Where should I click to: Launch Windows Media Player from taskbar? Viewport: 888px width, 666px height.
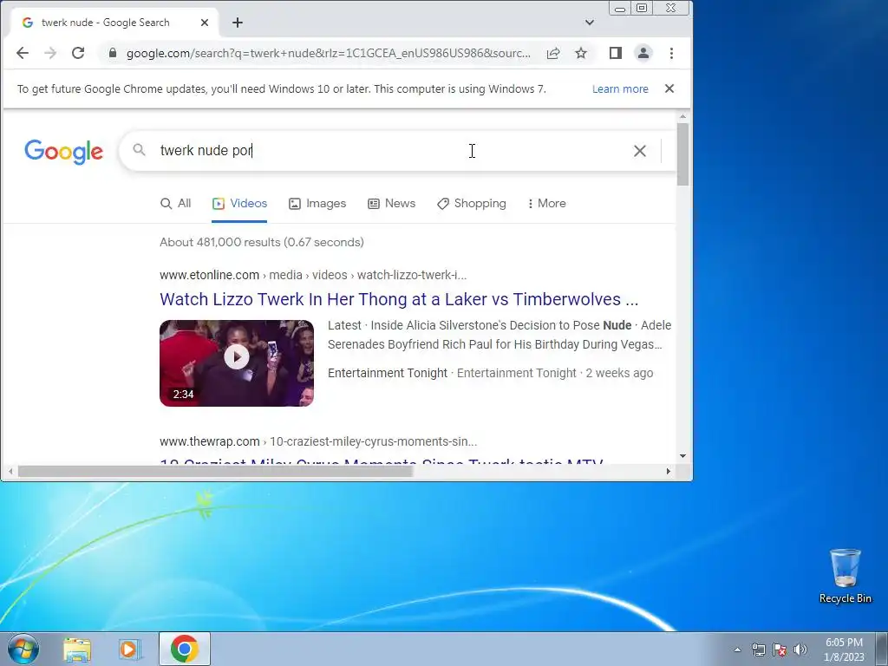tap(129, 649)
